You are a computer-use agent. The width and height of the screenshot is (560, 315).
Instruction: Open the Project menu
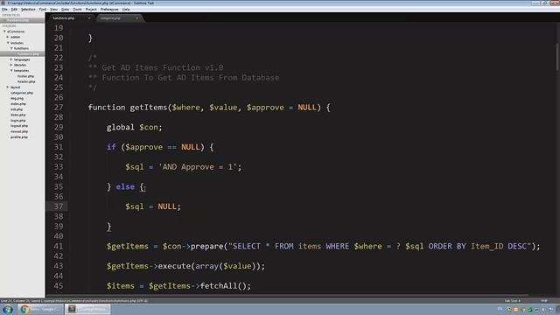click(91, 10)
